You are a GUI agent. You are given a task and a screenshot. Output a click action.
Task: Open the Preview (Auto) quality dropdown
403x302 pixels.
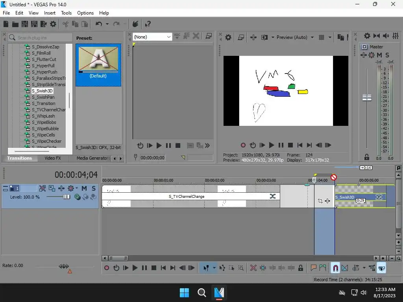click(312, 37)
